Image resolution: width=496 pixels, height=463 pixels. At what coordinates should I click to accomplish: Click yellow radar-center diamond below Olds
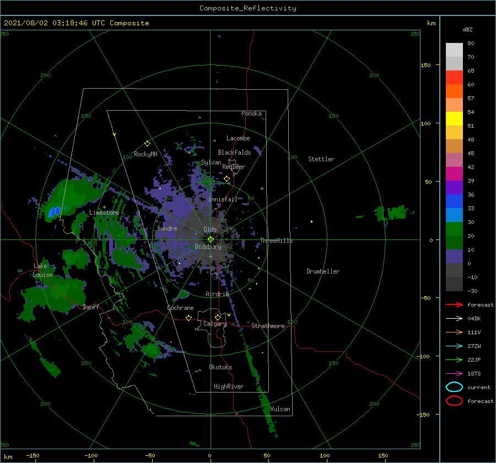click(x=211, y=239)
